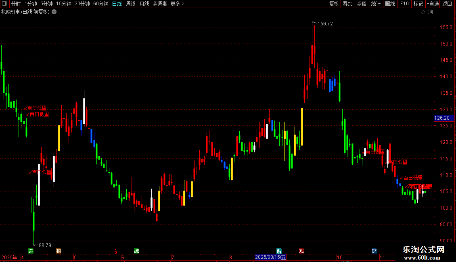Open the 画线 drawing tools
Viewport: 456px width, 262px height.
click(x=390, y=4)
